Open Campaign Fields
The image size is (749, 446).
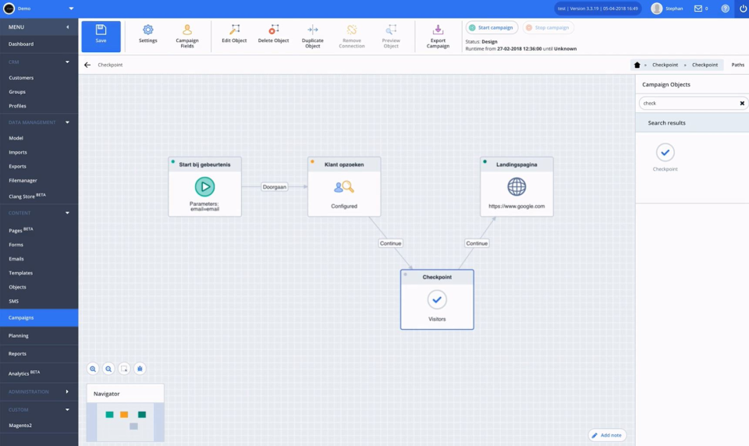(187, 36)
